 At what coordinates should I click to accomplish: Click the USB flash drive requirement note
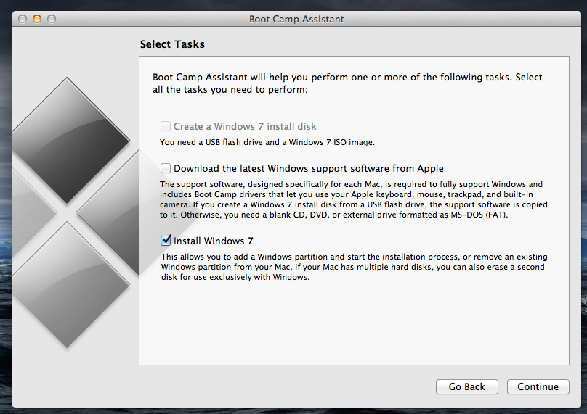(x=267, y=142)
